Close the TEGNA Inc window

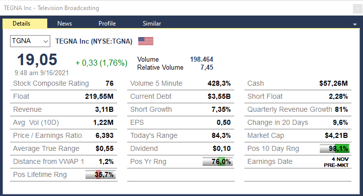(x=357, y=9)
